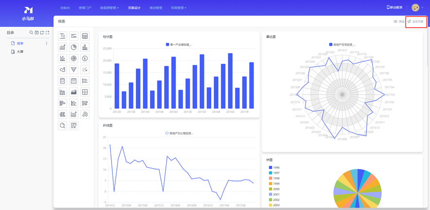Toggle the 1998 legend in the pie chart
430x210 pixels.
pyautogui.click(x=274, y=178)
